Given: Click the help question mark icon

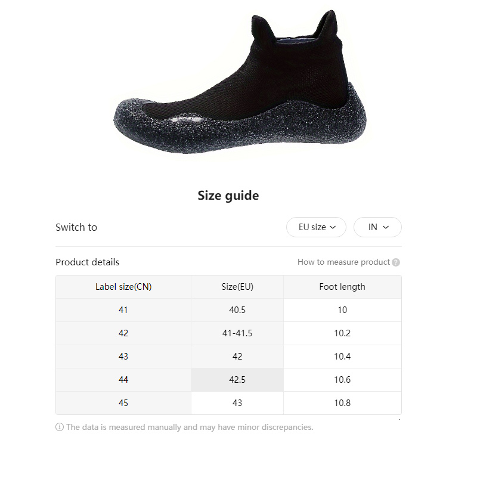Looking at the screenshot, I should point(396,262).
